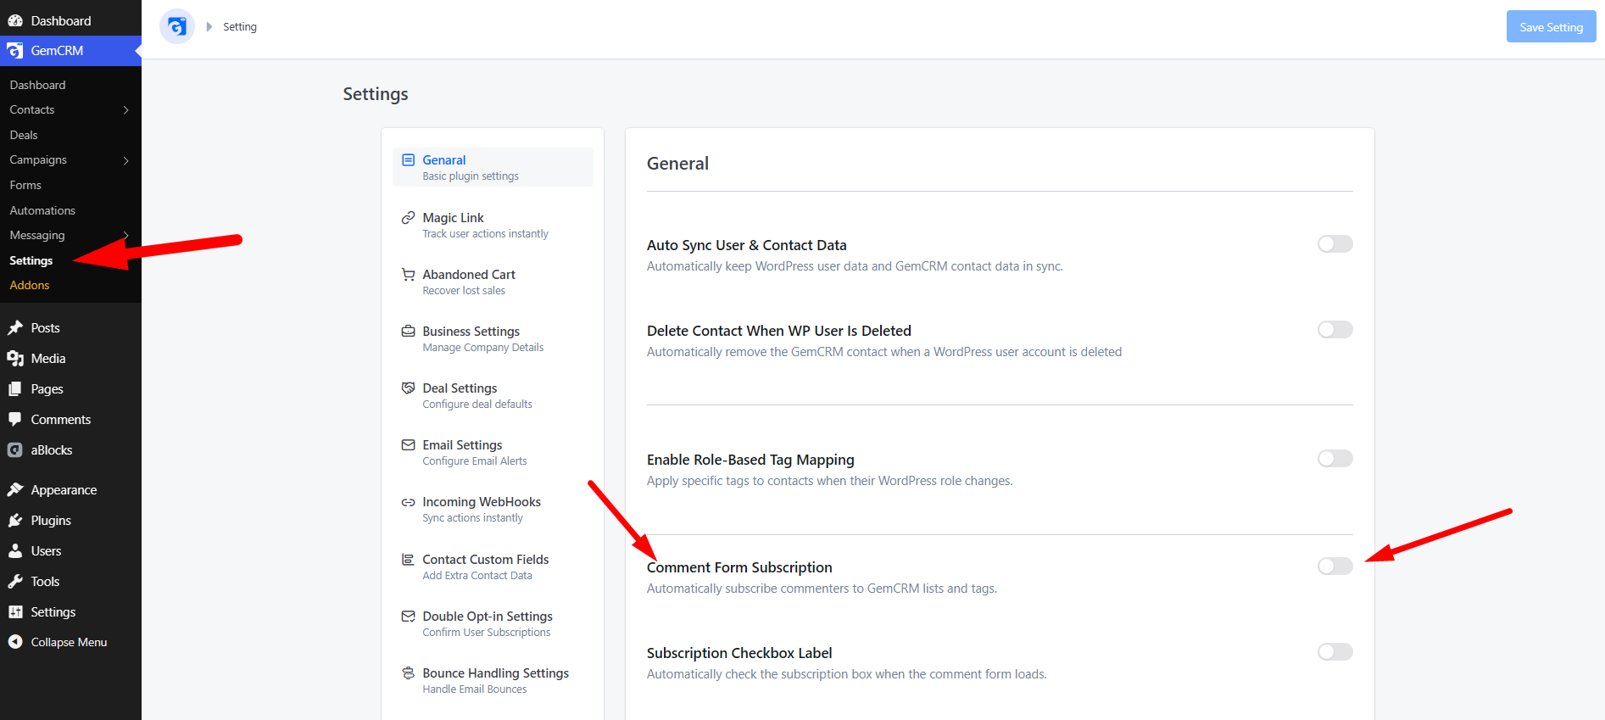Toggle the Subscription Checkbox Label switch

tap(1335, 652)
